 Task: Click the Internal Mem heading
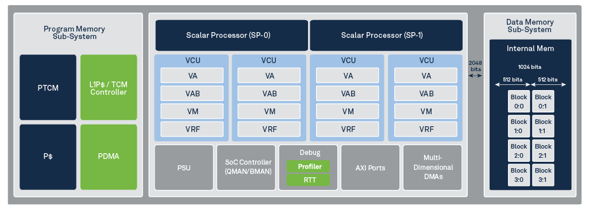pyautogui.click(x=530, y=48)
